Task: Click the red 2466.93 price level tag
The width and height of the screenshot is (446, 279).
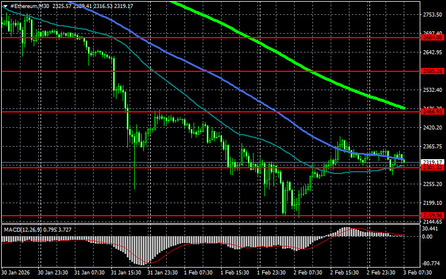Action: pyautogui.click(x=432, y=112)
